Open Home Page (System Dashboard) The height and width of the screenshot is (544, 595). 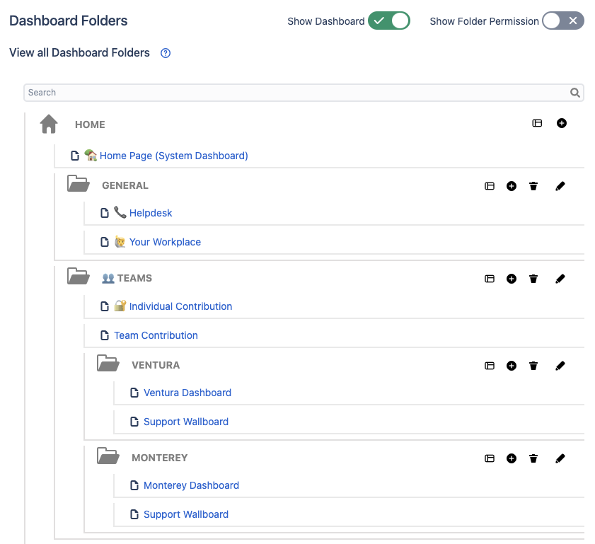pos(174,155)
